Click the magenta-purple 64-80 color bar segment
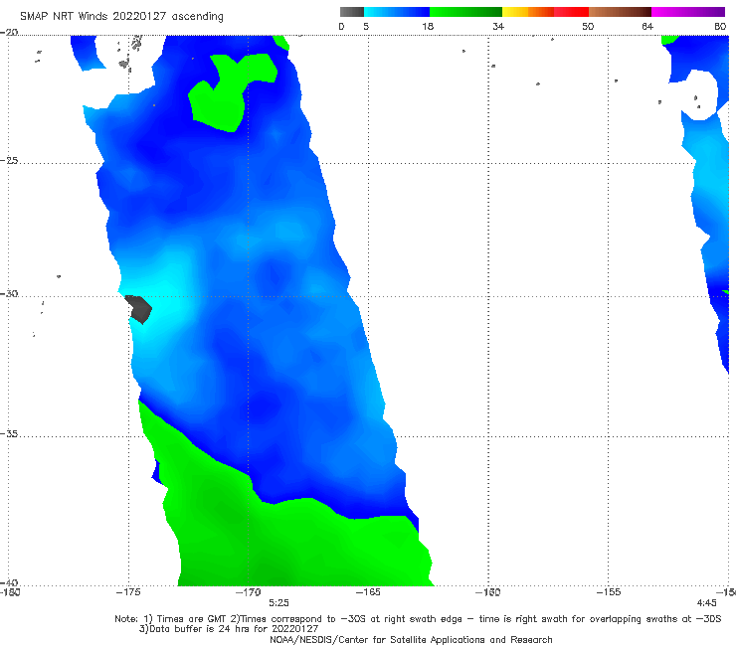Viewport: 736px width, 646px height. [x=688, y=12]
